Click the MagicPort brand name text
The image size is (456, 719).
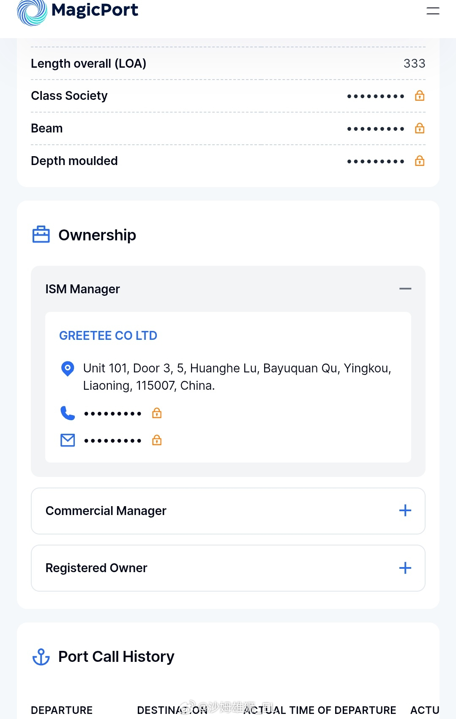[x=95, y=10]
